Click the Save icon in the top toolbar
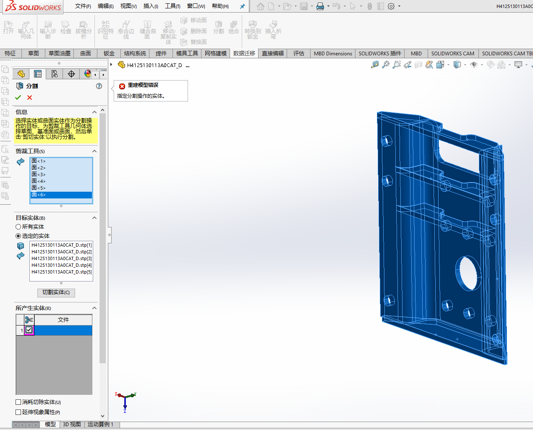Image resolution: width=533 pixels, height=430 pixels. click(304, 6)
